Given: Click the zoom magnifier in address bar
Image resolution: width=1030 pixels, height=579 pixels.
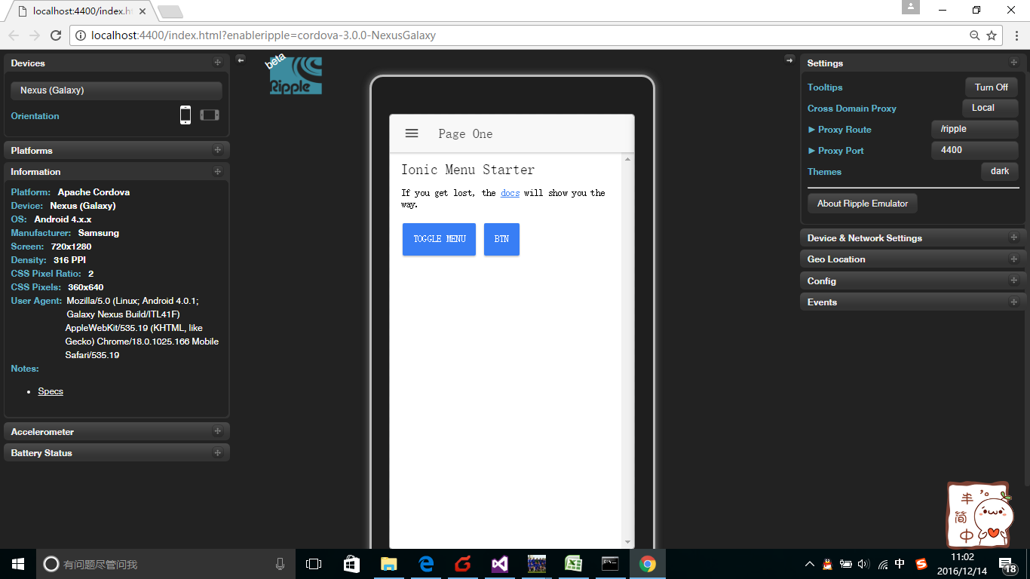Looking at the screenshot, I should click(x=975, y=35).
